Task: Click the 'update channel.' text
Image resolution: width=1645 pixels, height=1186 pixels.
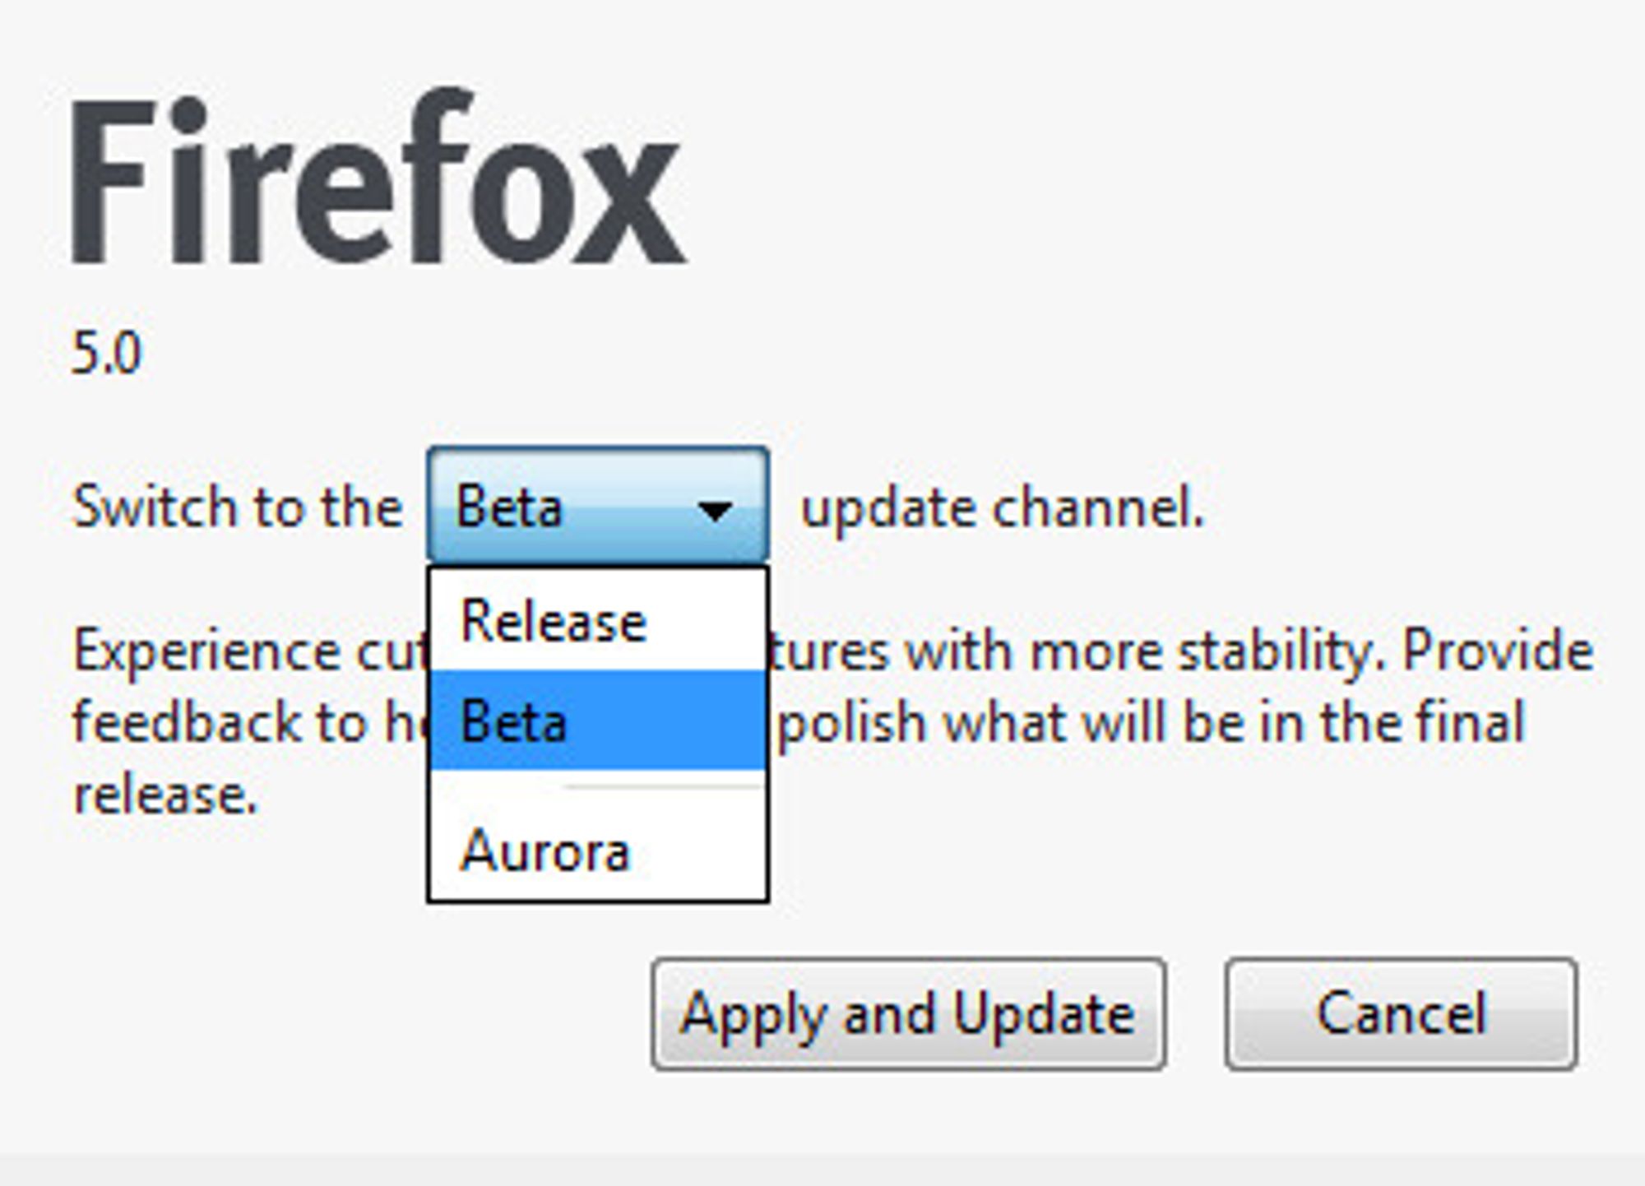Action: click(x=1003, y=508)
